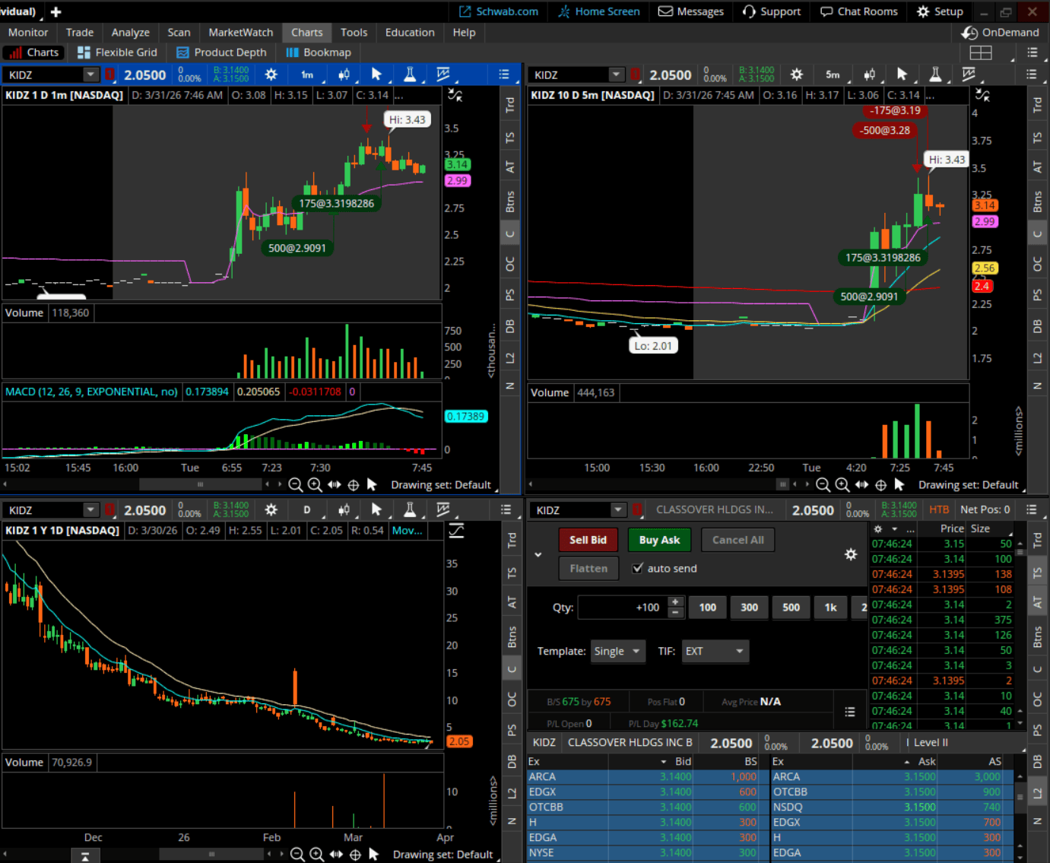The image size is (1050, 863).
Task: Add a new workspace with the plus icon
Action: coord(56,12)
